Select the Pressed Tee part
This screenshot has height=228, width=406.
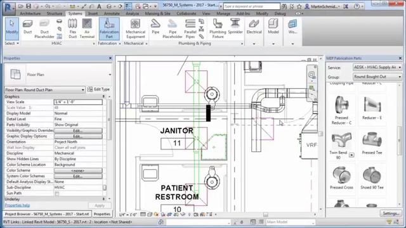click(x=372, y=143)
